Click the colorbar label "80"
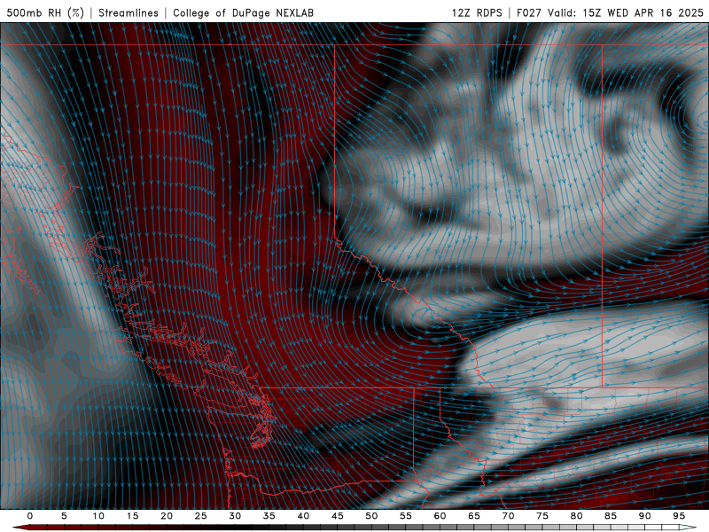 coord(577,516)
